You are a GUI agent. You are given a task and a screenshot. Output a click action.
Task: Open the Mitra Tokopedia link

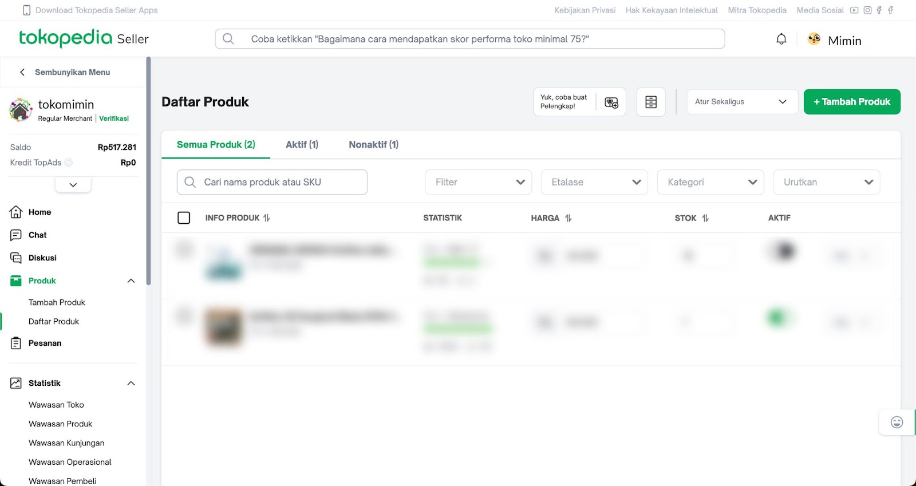[x=757, y=10]
